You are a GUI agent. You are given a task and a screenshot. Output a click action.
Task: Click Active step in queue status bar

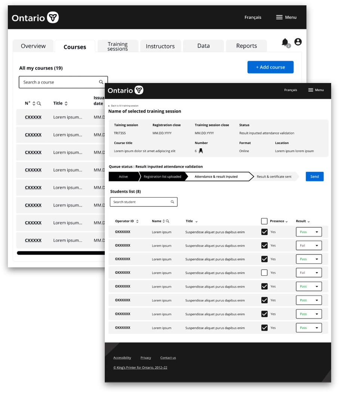click(123, 176)
